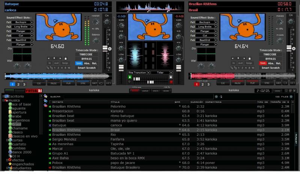Toggle left deck hot cue 1
The image size is (300, 174).
pyautogui.click(x=12, y=84)
